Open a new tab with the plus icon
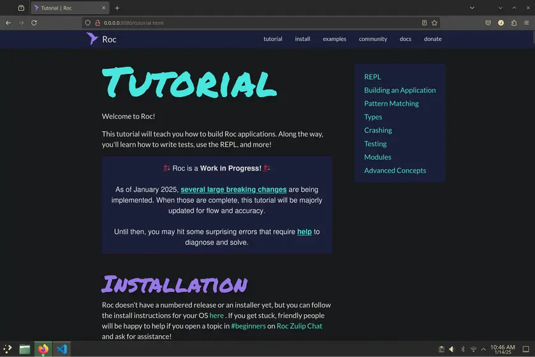Image resolution: width=535 pixels, height=357 pixels. coord(117,8)
